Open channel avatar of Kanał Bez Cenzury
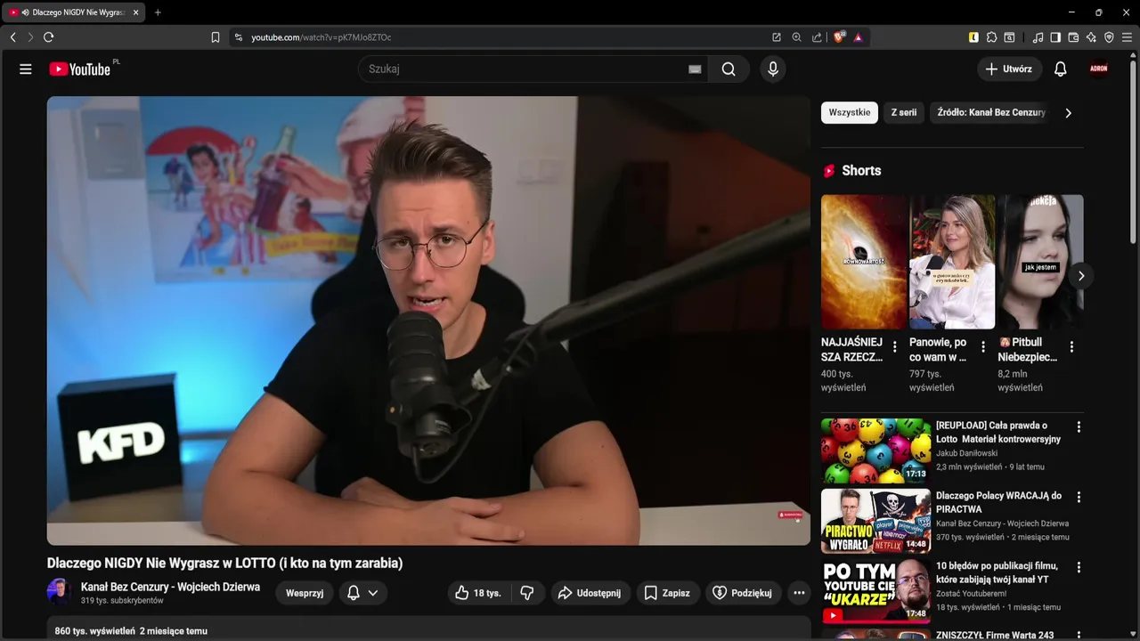The image size is (1140, 641). click(59, 592)
